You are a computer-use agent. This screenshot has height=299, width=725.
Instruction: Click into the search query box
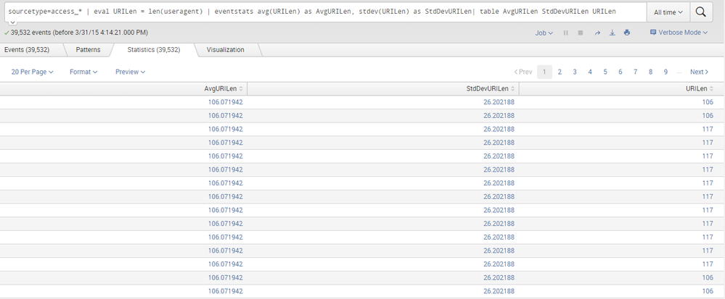[x=319, y=12]
